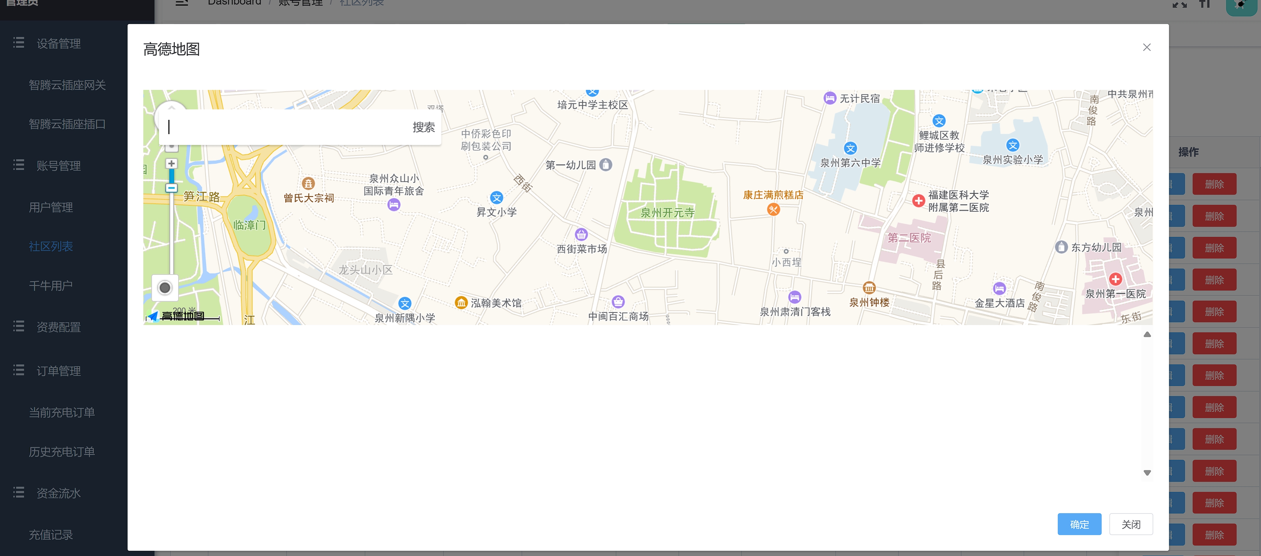Select the 曾氏大宗祠 temple marker
The height and width of the screenshot is (556, 1261).
[308, 183]
